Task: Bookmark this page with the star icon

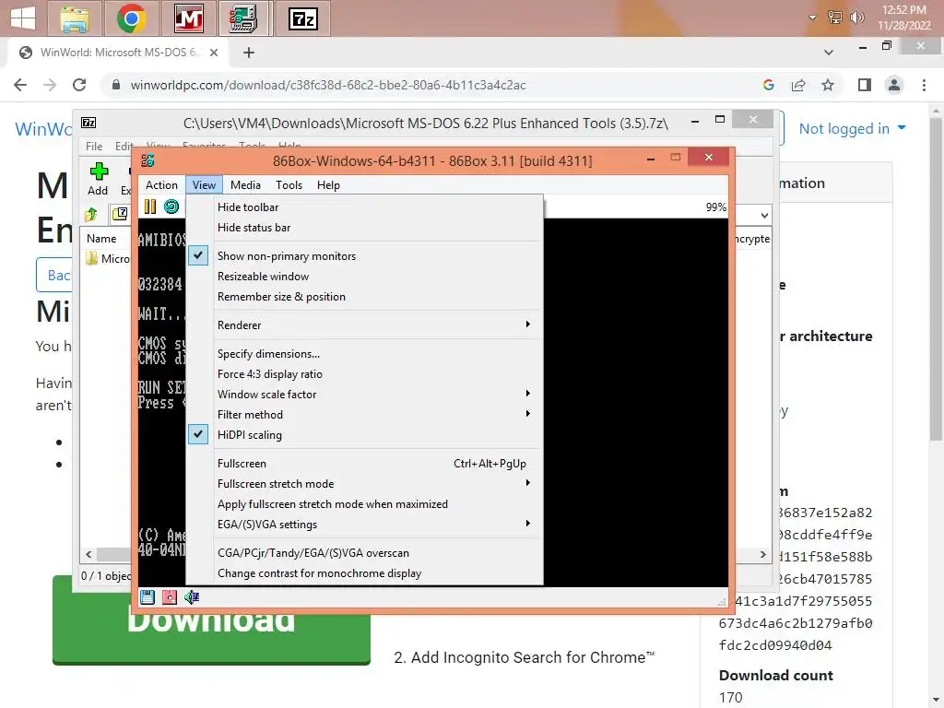Action: click(x=828, y=85)
